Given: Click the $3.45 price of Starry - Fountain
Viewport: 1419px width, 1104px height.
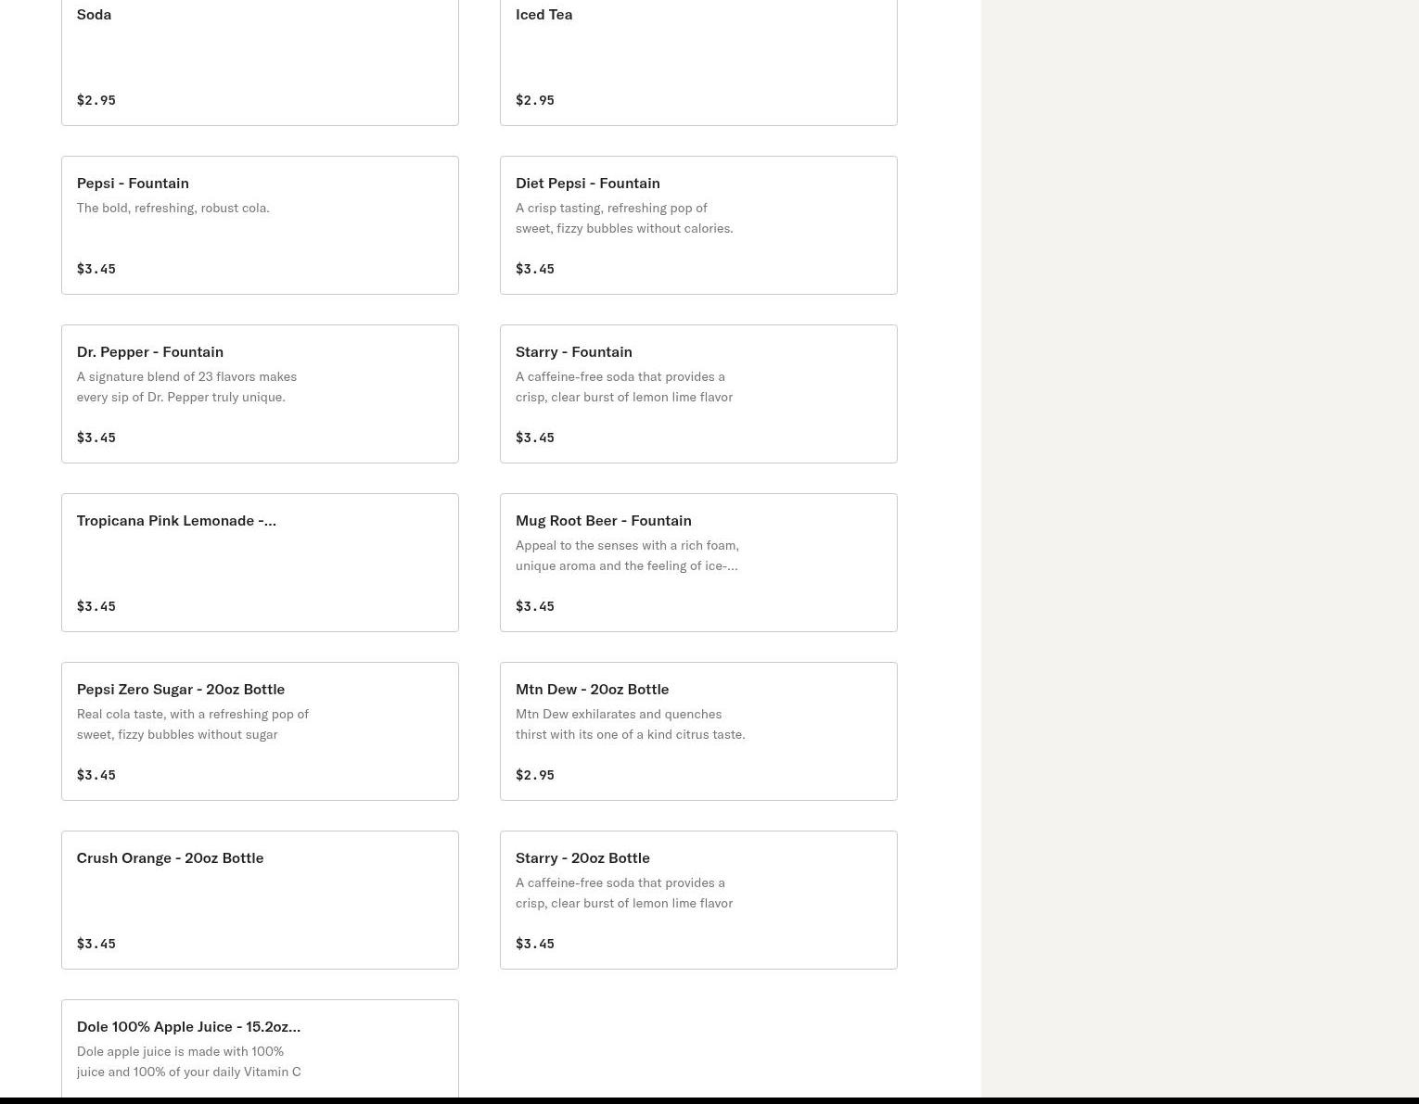Looking at the screenshot, I should (535, 438).
